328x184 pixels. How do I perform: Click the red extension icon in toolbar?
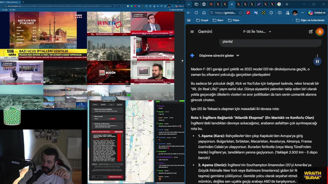point(248,13)
